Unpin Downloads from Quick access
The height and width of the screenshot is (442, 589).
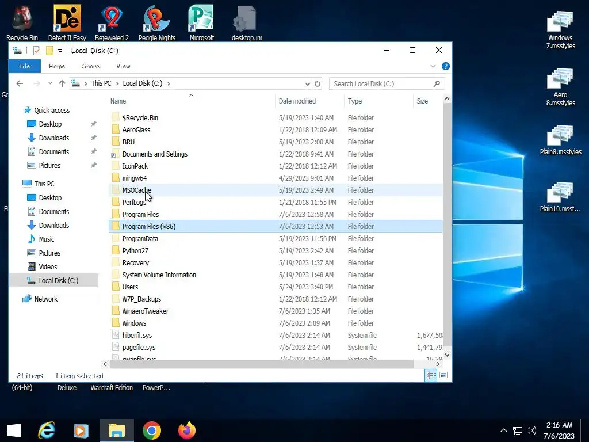coord(94,138)
